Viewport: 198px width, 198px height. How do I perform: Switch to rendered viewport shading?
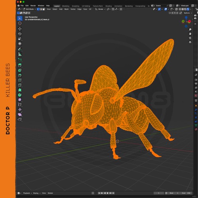[x=188, y=9]
